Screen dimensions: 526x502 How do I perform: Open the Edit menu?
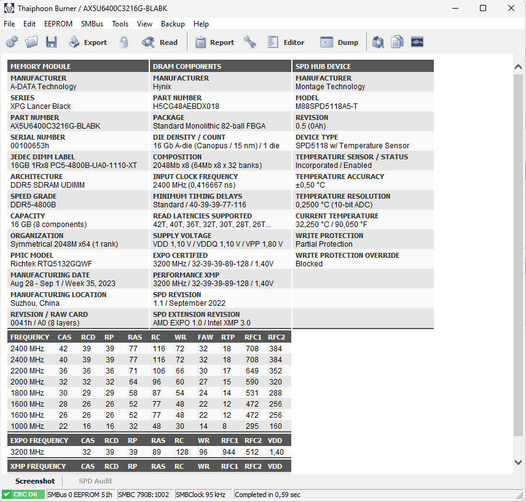[29, 24]
